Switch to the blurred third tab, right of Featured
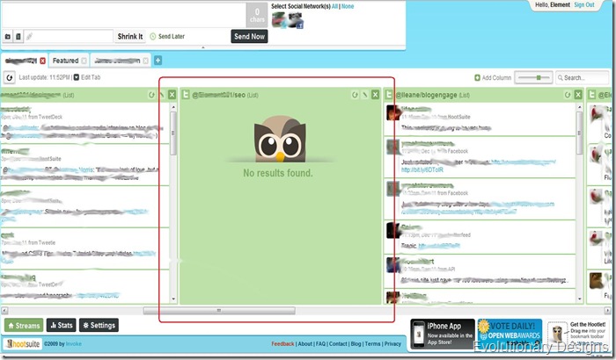Screen dimensions: 616x360 point(117,61)
